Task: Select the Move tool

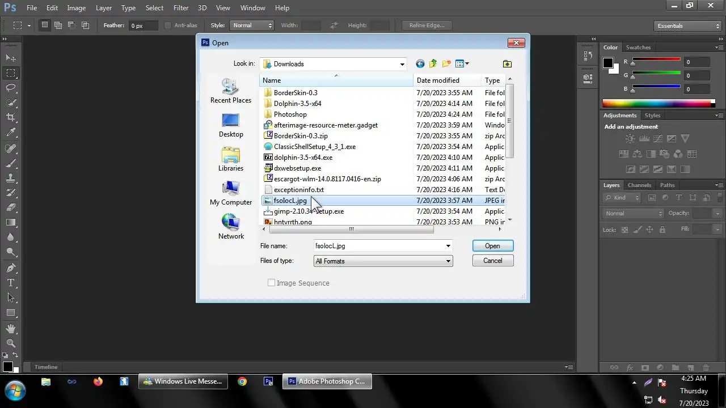Action: point(11,58)
